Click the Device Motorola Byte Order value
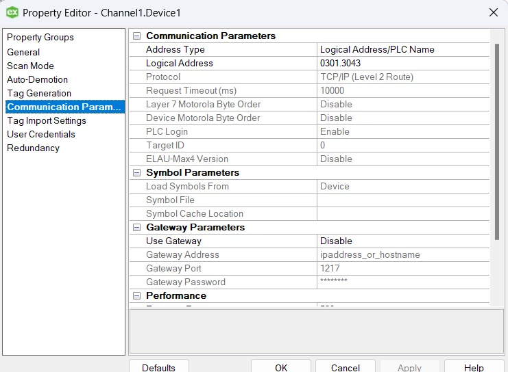The width and height of the screenshot is (508, 372). click(403, 118)
